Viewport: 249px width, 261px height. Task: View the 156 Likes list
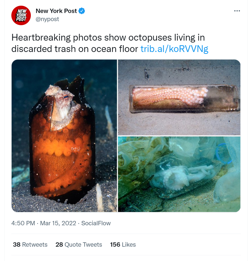[x=123, y=244]
